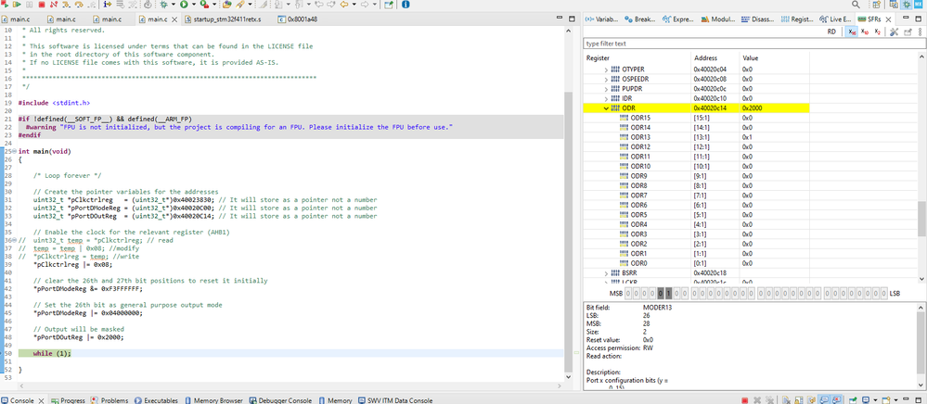Viewport: 927px width, 404px height.
Task: Open the SFR configuration tools icon
Action: [894, 32]
